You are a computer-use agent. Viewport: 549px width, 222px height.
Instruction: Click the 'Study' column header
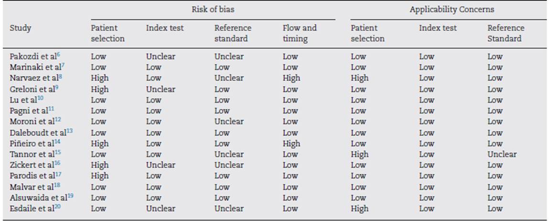click(x=20, y=28)
